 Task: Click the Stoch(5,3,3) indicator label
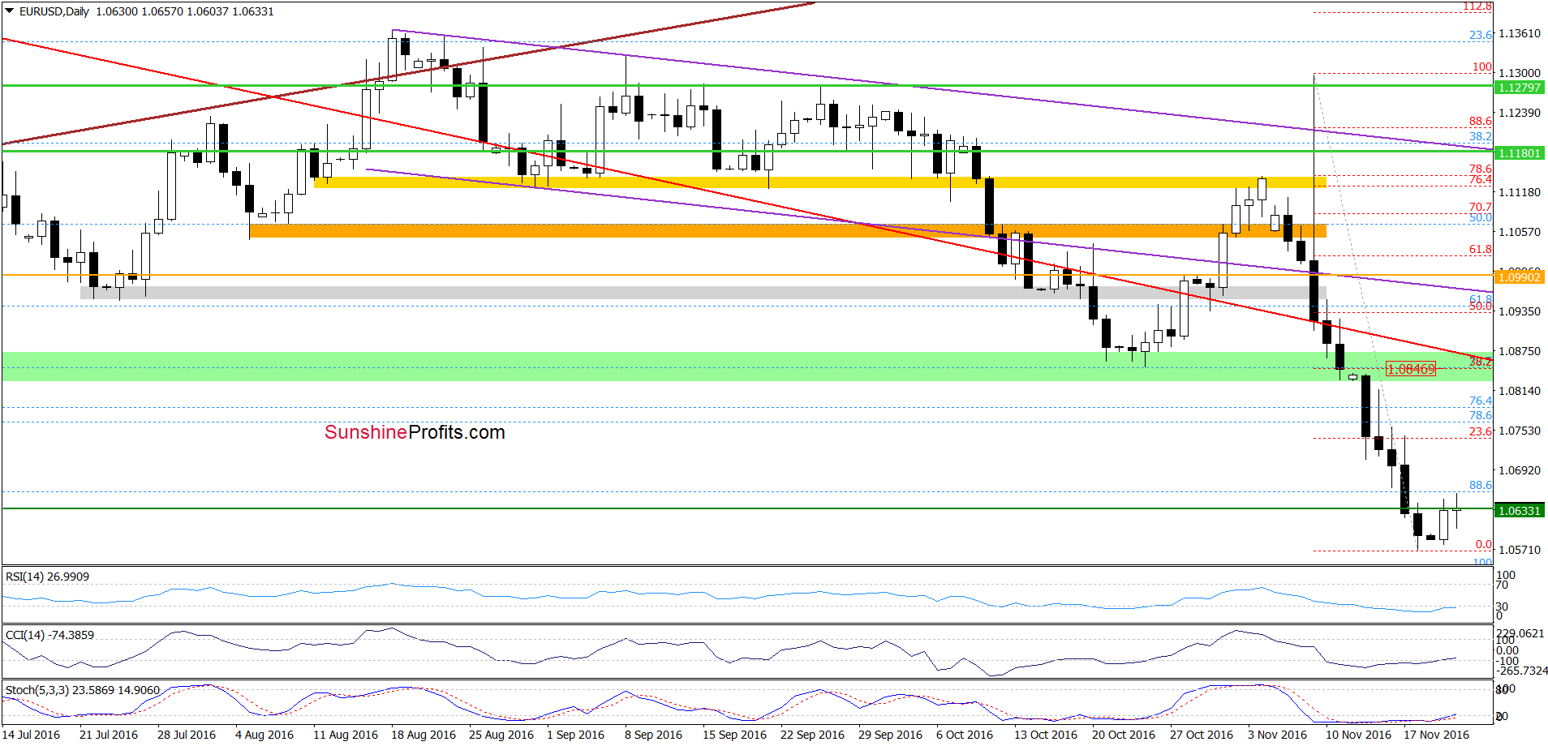point(83,690)
